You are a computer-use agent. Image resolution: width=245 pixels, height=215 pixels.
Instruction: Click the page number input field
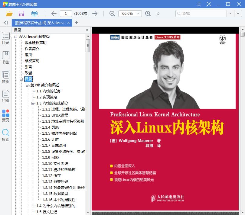[66, 14]
